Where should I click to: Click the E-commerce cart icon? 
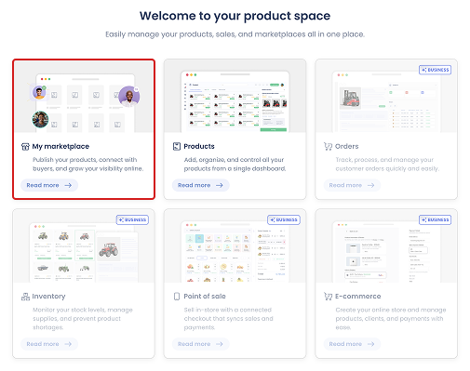click(328, 297)
